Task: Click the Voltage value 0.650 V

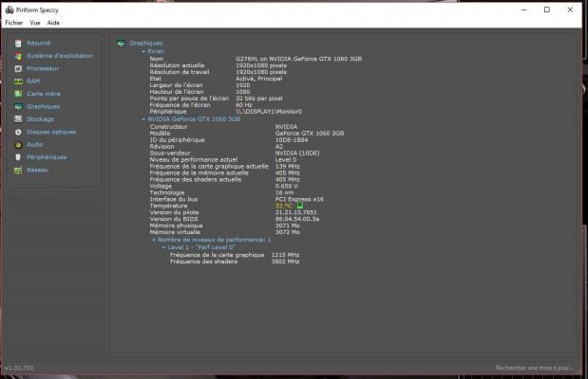Action: pyautogui.click(x=287, y=186)
